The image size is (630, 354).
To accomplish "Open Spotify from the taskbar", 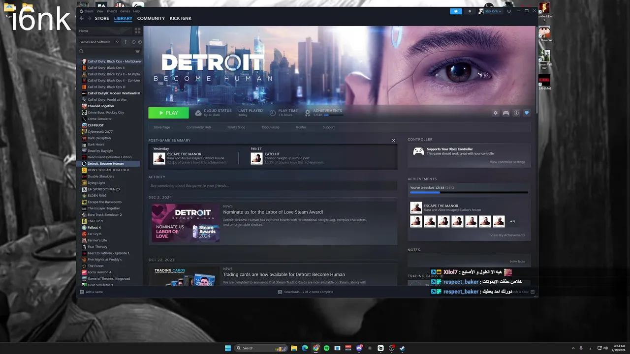I will pyautogui.click(x=326, y=348).
